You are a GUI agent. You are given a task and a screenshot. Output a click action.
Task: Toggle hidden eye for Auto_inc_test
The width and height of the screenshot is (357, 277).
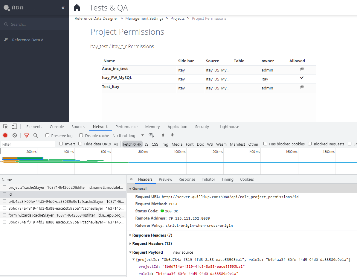click(x=302, y=69)
